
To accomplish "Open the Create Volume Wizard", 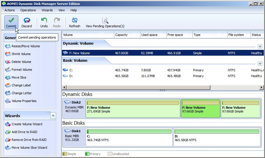I will click(x=27, y=124).
